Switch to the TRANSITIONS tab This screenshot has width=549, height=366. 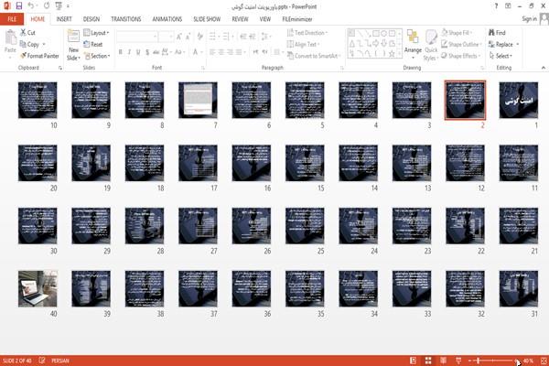[126, 19]
